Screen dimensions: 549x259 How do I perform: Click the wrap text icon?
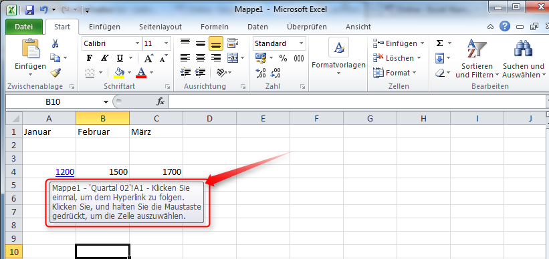click(x=233, y=43)
